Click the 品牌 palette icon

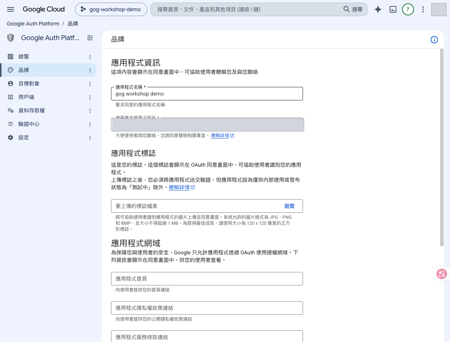(x=10, y=70)
